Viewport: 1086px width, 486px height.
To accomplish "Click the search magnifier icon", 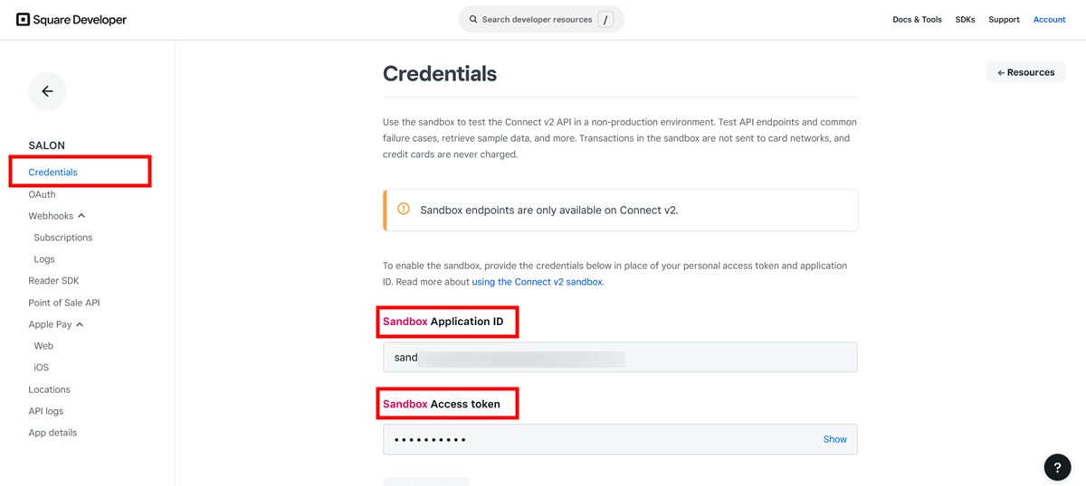I will (473, 20).
